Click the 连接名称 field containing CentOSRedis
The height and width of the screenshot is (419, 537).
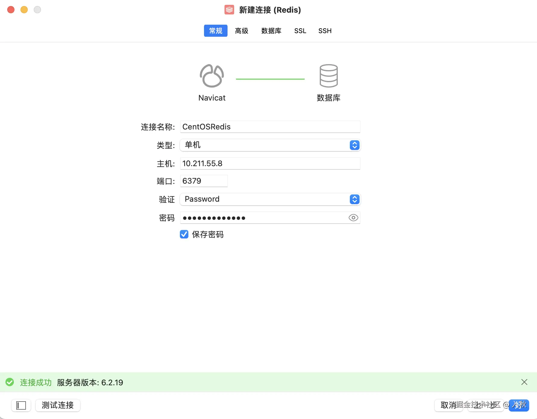pos(270,127)
